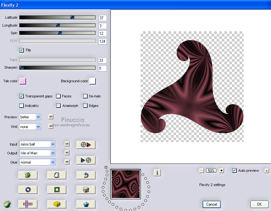Click the blue undo arrow button

coord(86,175)
